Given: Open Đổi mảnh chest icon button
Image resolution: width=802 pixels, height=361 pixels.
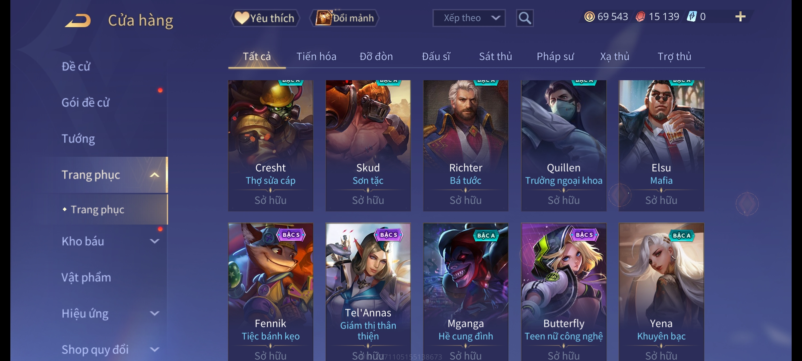Looking at the screenshot, I should coord(345,18).
